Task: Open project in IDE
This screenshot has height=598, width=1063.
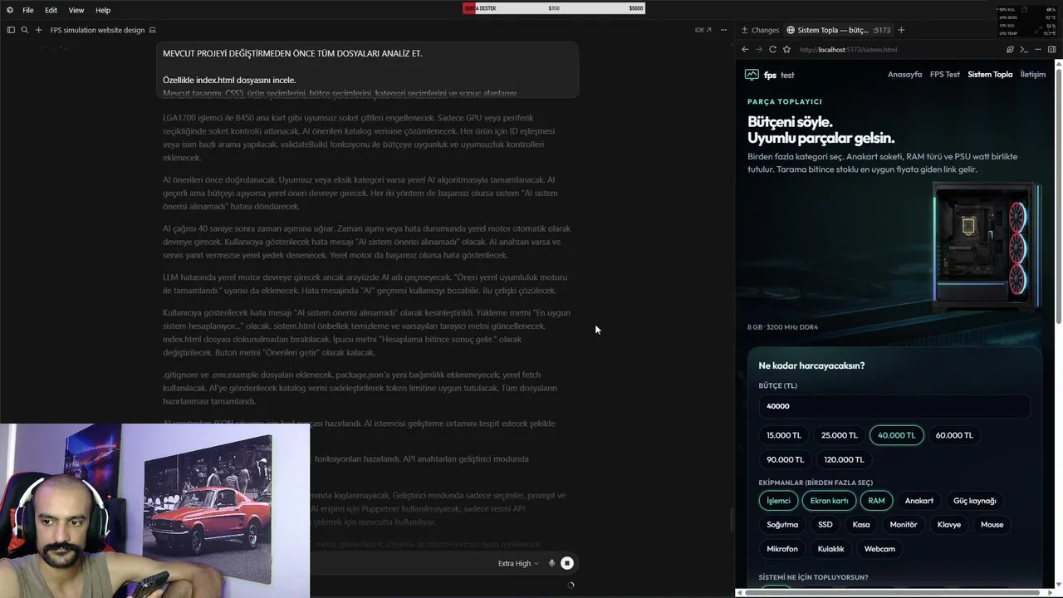Action: point(703,30)
